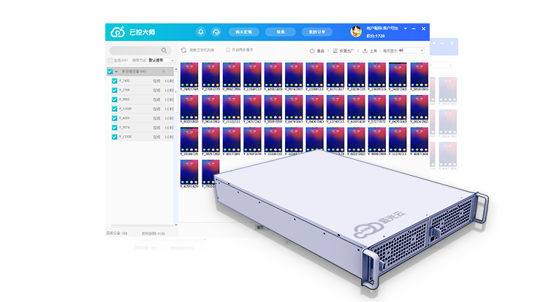535x302 pixels.
Task: Open the Y_13308 cloud phone thumbnail
Action: pos(314,75)
